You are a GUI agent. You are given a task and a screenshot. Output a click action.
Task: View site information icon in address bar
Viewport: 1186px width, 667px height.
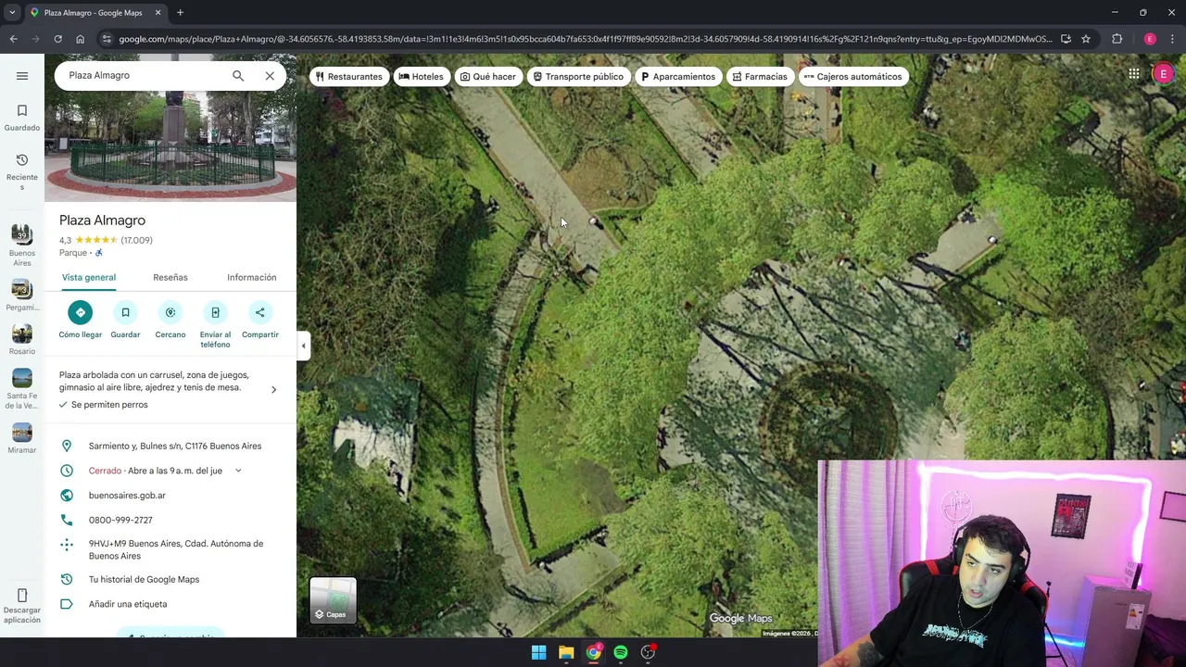click(107, 39)
